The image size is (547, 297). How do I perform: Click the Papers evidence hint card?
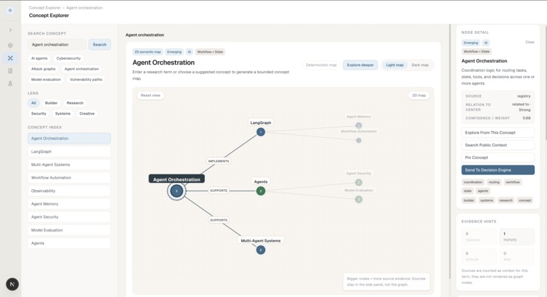517,237
